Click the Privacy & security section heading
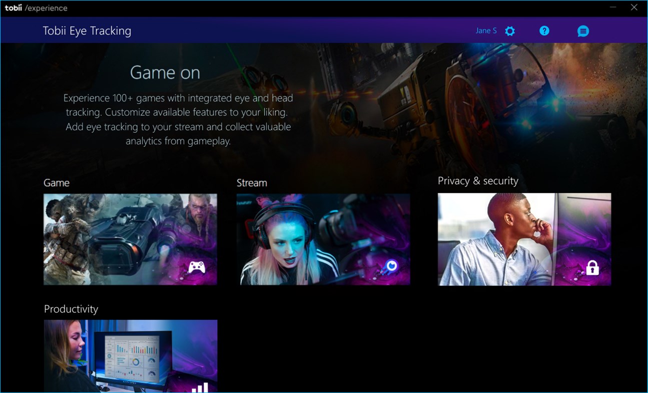The height and width of the screenshot is (393, 648). [x=478, y=181]
